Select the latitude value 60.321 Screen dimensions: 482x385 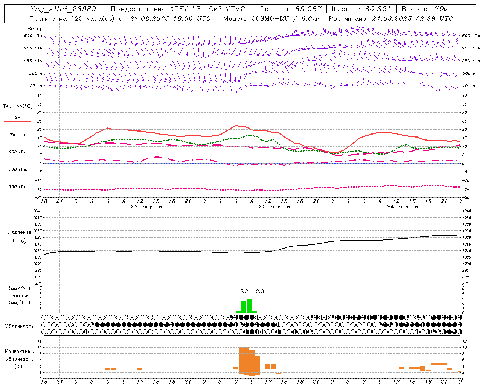(x=378, y=9)
